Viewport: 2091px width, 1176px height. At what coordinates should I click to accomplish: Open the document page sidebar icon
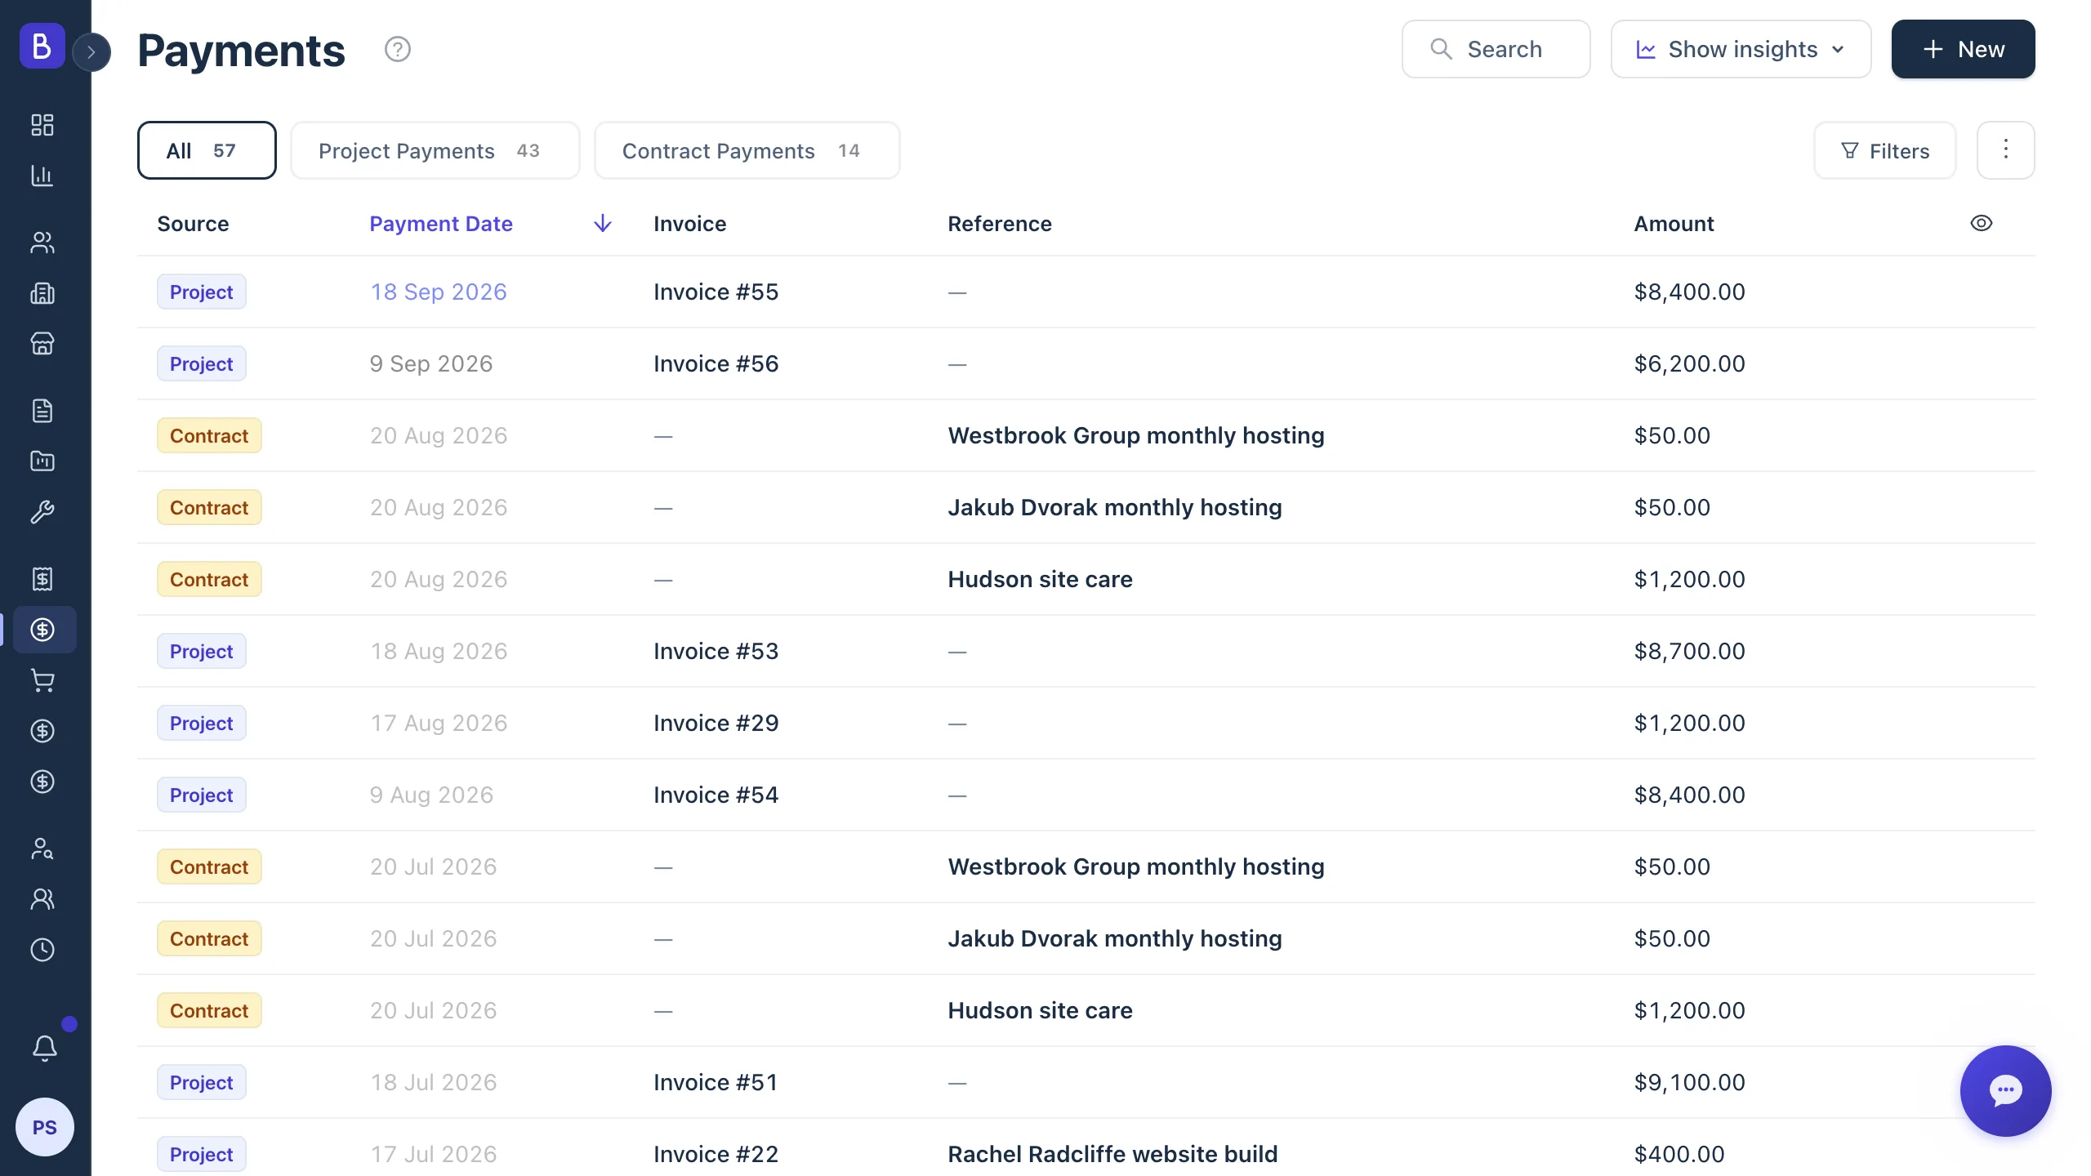point(42,411)
